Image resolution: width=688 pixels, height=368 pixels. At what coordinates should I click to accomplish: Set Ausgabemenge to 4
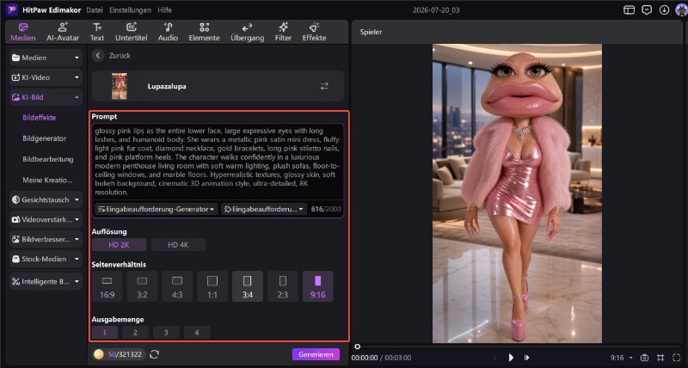click(197, 333)
